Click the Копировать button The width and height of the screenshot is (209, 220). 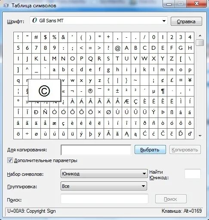[x=185, y=150]
